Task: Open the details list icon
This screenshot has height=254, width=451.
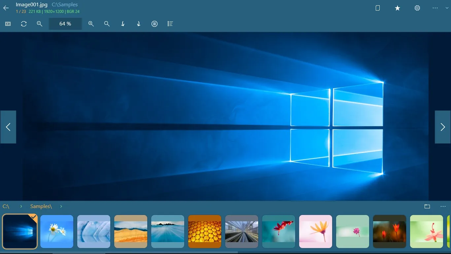Action: pos(170,24)
